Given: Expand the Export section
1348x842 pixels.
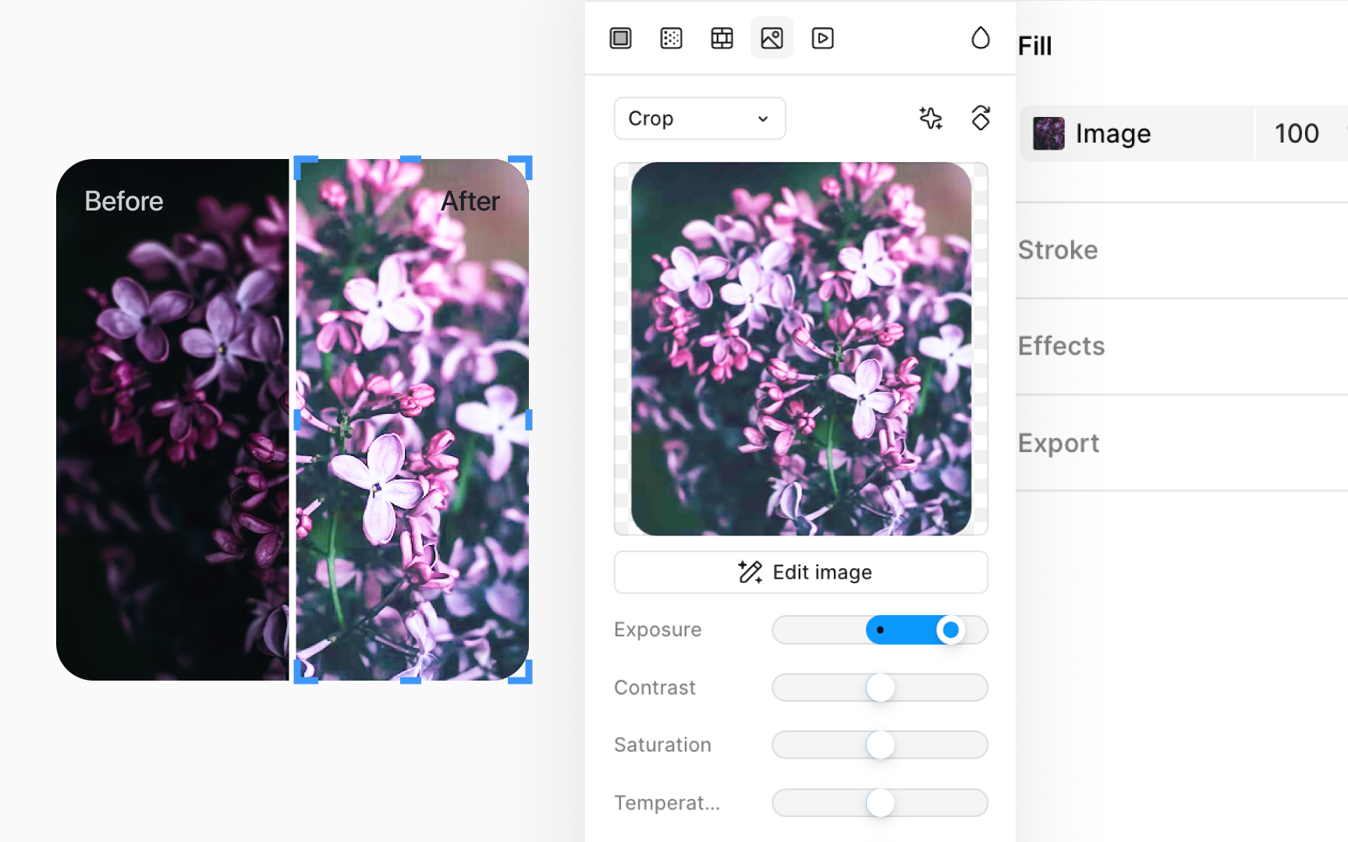Looking at the screenshot, I should tap(1059, 443).
